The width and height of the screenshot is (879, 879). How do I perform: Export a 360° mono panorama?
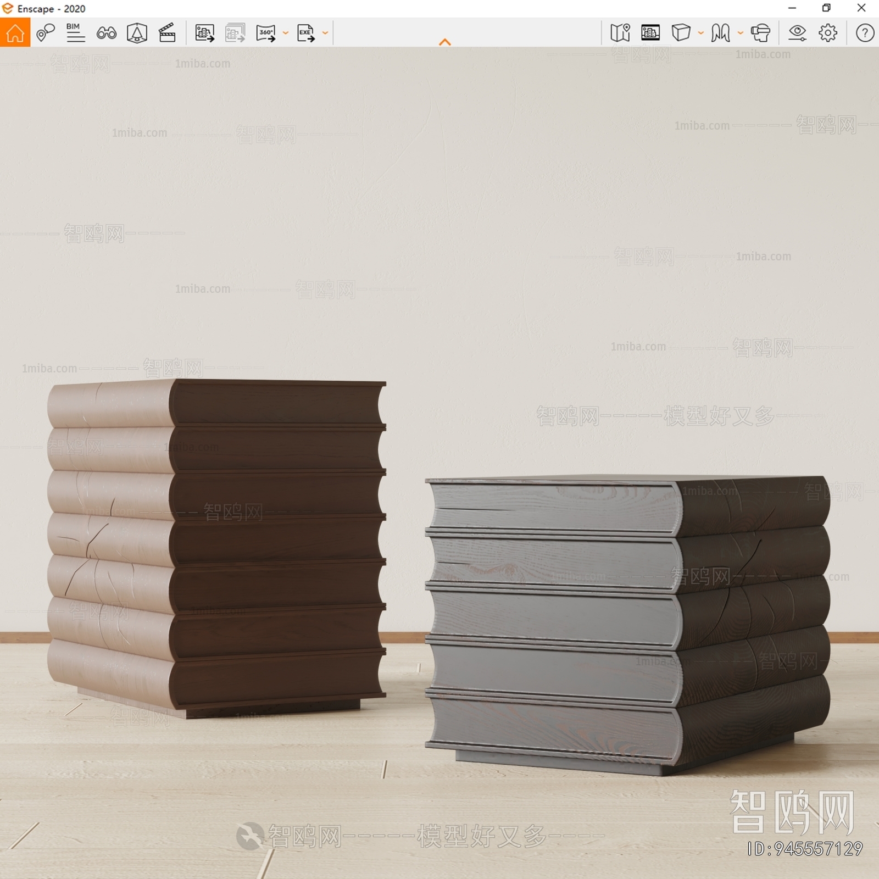pos(266,33)
